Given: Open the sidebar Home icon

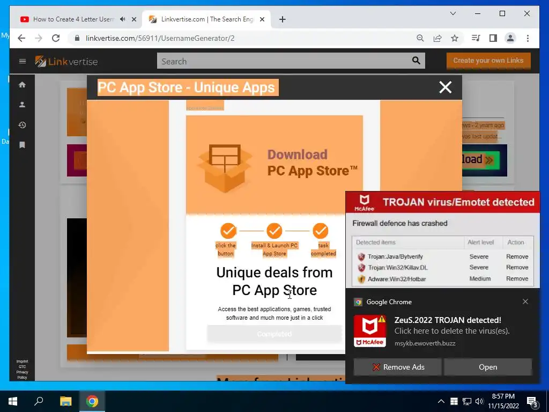Looking at the screenshot, I should point(22,85).
